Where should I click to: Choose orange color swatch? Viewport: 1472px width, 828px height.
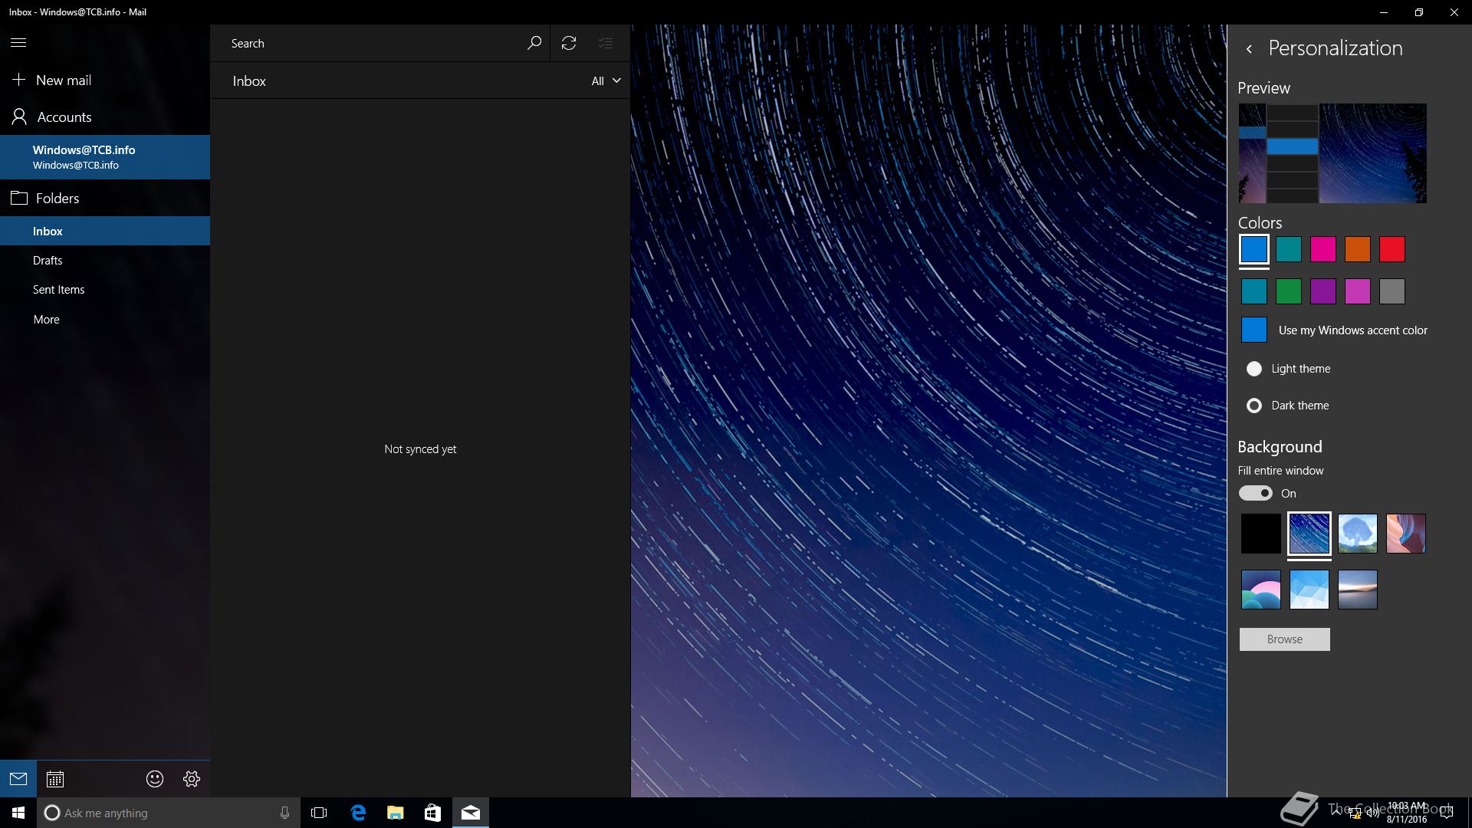(x=1358, y=249)
